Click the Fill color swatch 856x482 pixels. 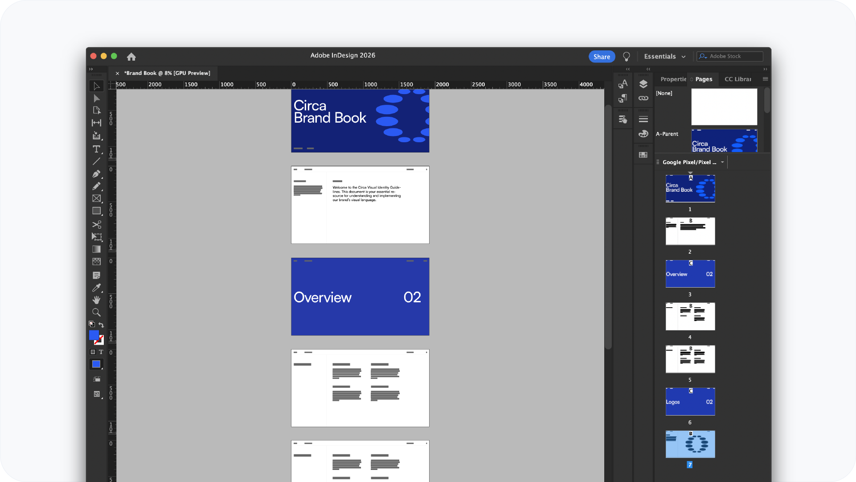94,335
